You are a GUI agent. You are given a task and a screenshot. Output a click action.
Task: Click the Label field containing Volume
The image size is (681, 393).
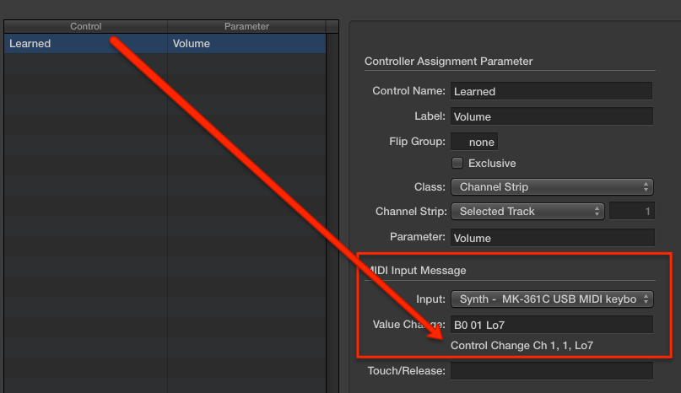coord(552,117)
